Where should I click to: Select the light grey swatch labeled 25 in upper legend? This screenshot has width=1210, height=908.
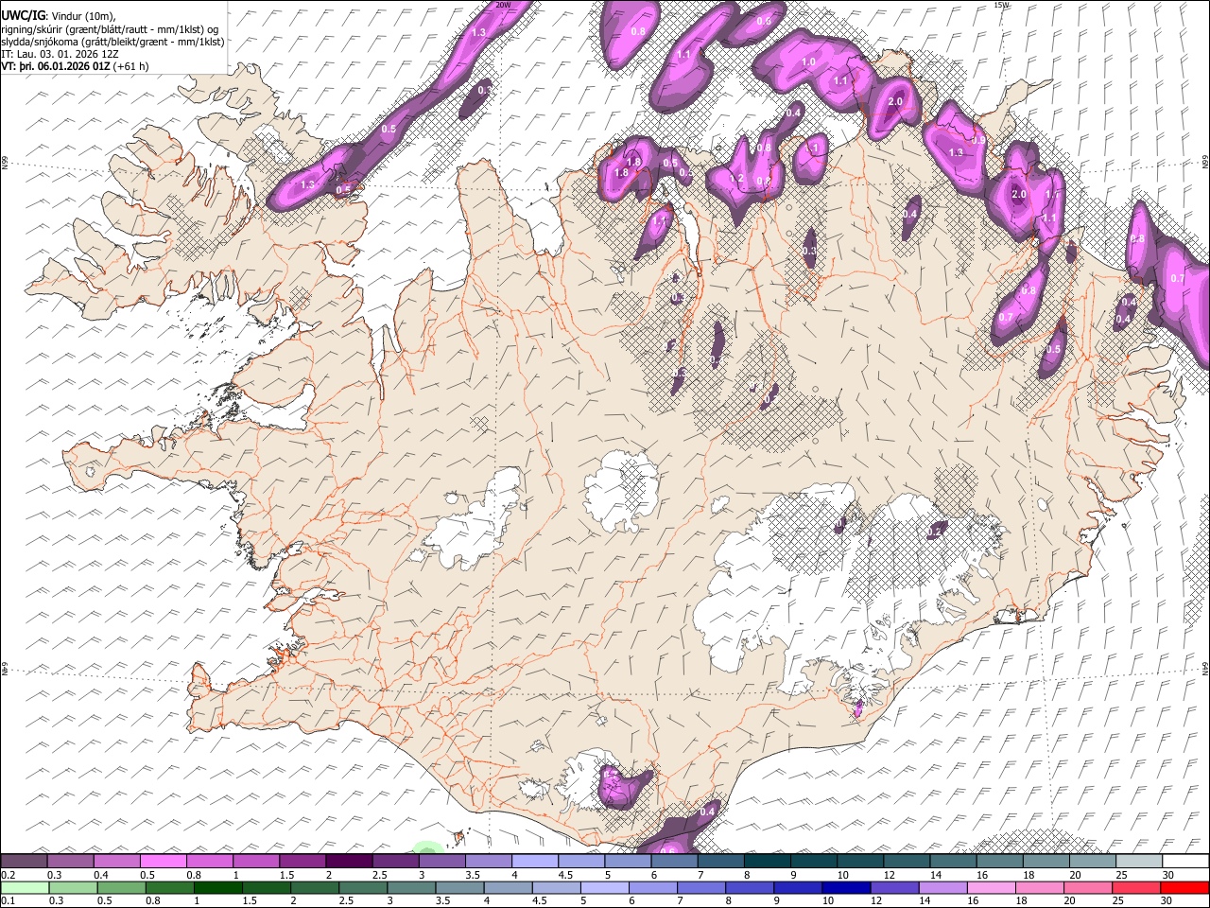coord(1139,861)
